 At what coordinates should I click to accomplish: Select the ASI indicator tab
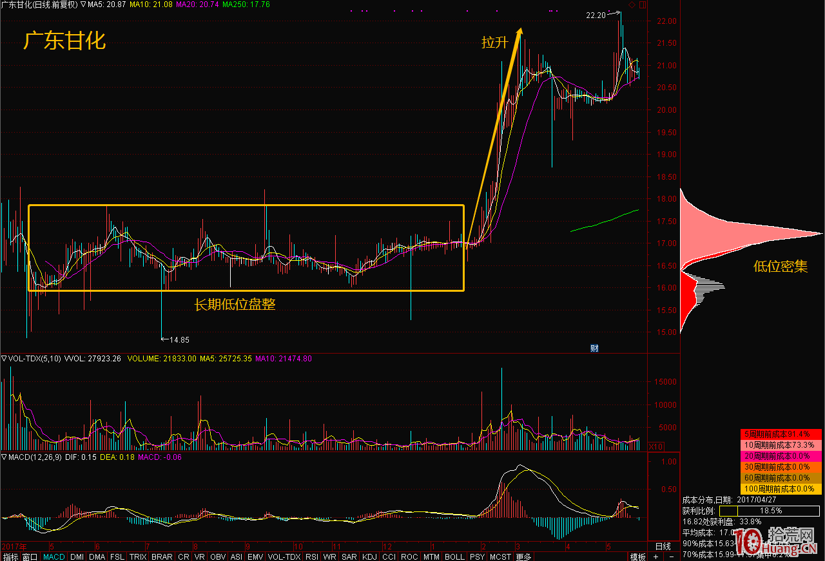[237, 556]
